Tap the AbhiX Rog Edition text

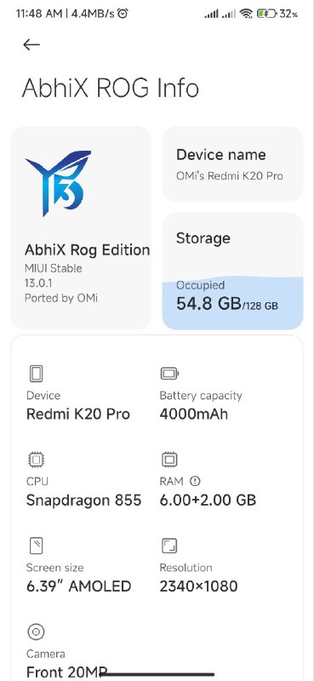click(88, 249)
